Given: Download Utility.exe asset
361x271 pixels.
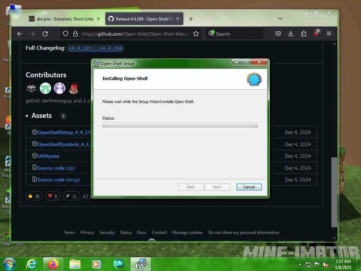Looking at the screenshot, I should (48, 156).
